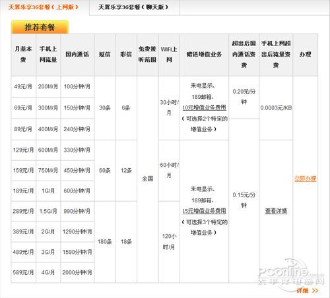The width and height of the screenshot is (330, 298).
Task: Click the 6条 MMS cell
Action: tap(126, 108)
